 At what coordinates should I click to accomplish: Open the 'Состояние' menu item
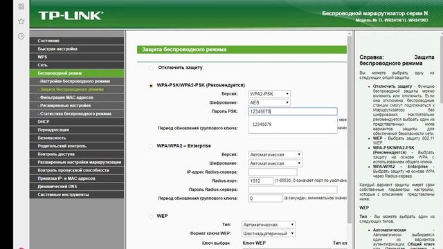(x=77, y=41)
